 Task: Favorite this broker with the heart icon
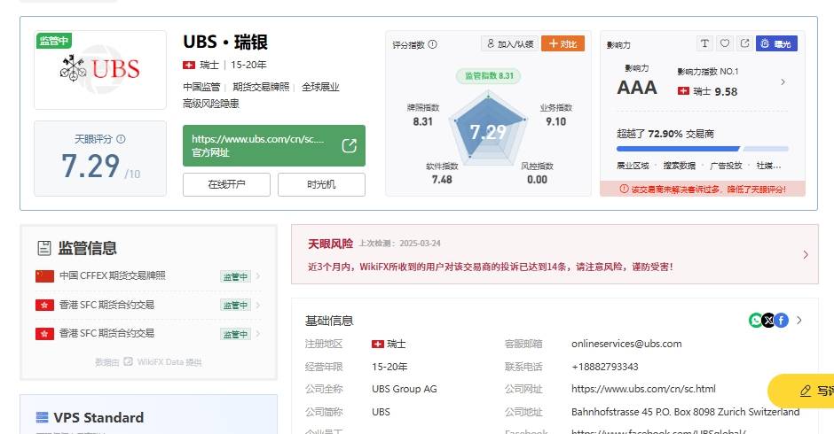pyautogui.click(x=725, y=43)
